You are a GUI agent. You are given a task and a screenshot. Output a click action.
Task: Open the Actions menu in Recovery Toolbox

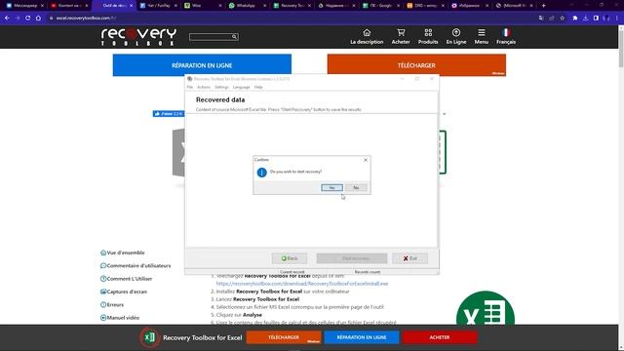point(204,87)
